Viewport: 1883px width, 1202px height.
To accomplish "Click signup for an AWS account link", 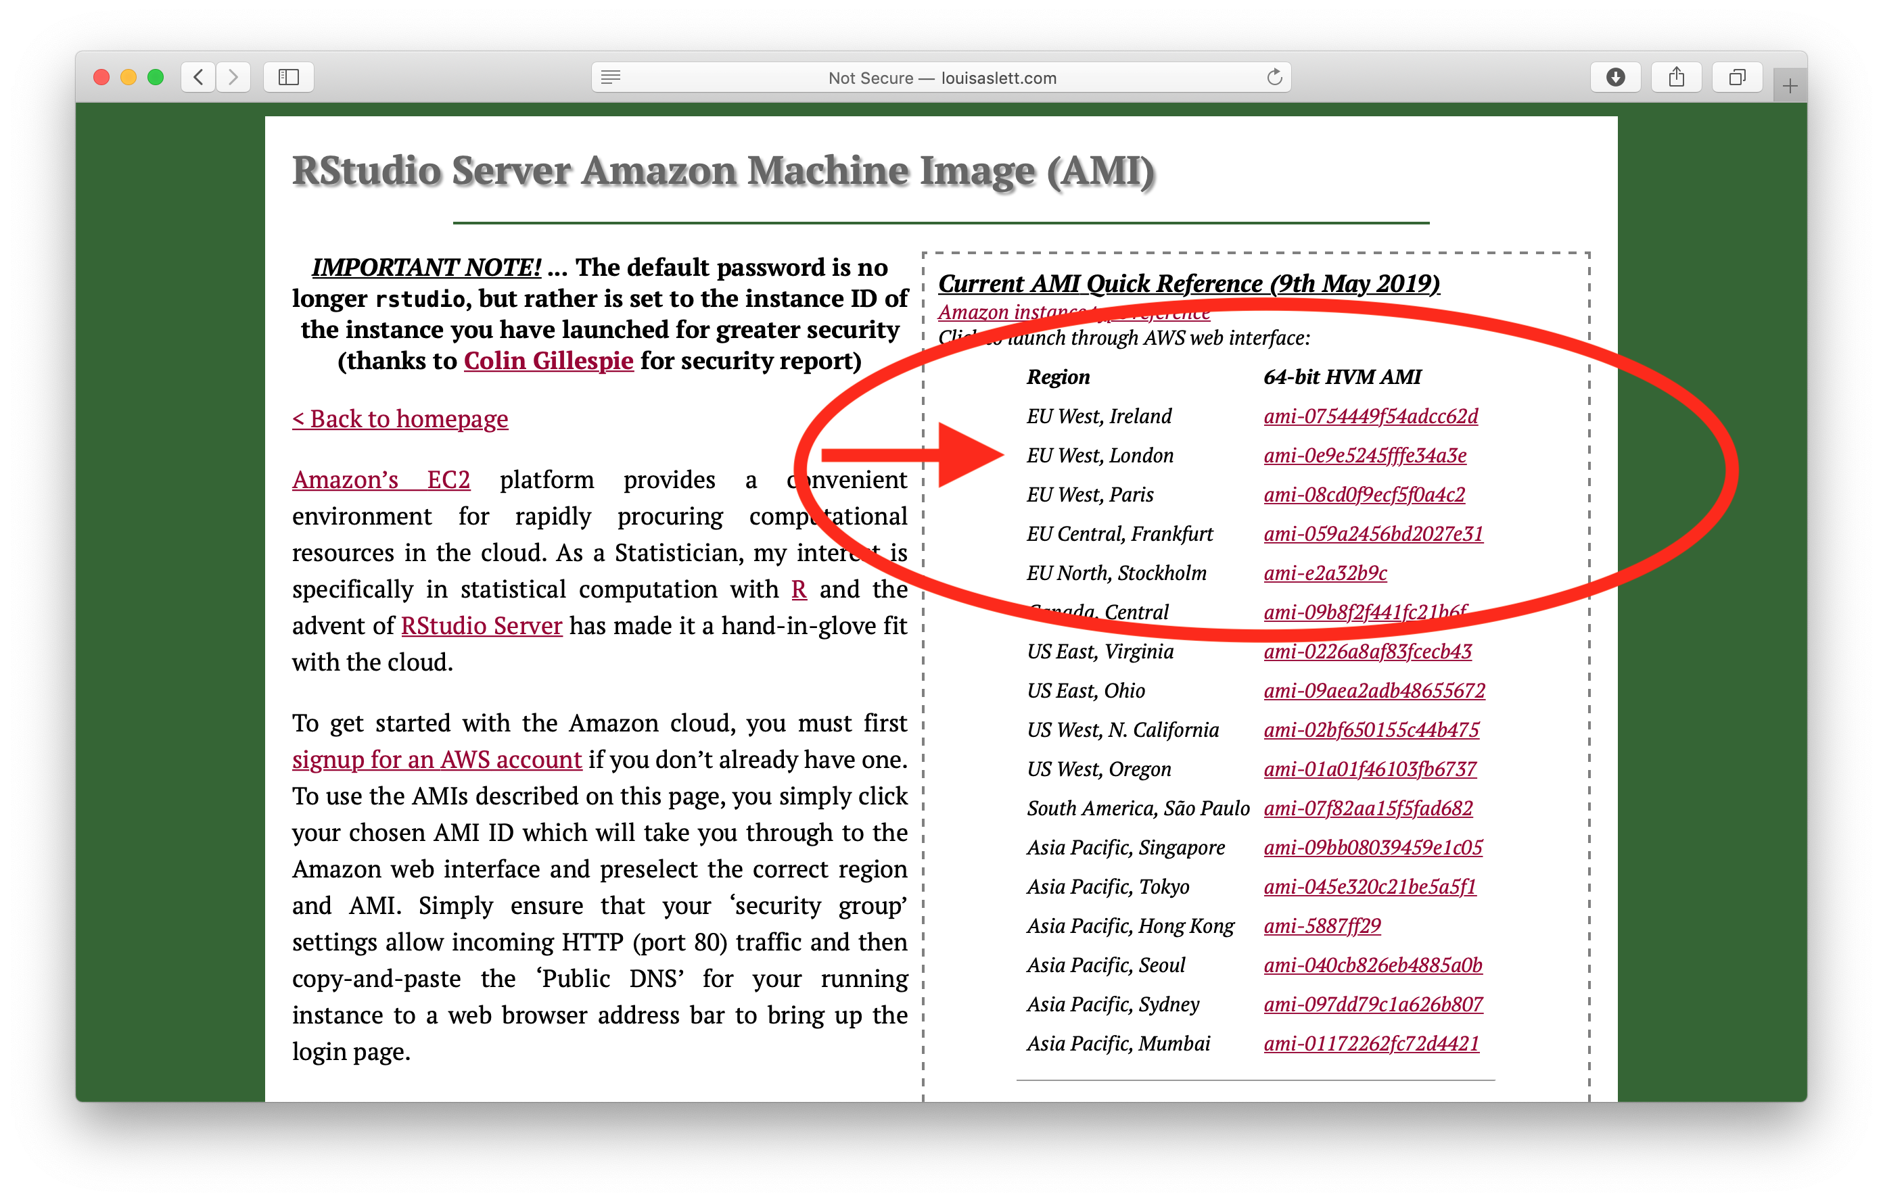I will (x=437, y=760).
